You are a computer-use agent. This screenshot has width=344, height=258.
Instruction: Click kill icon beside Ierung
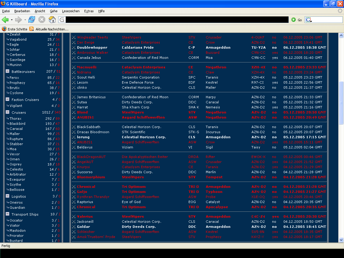point(74,137)
